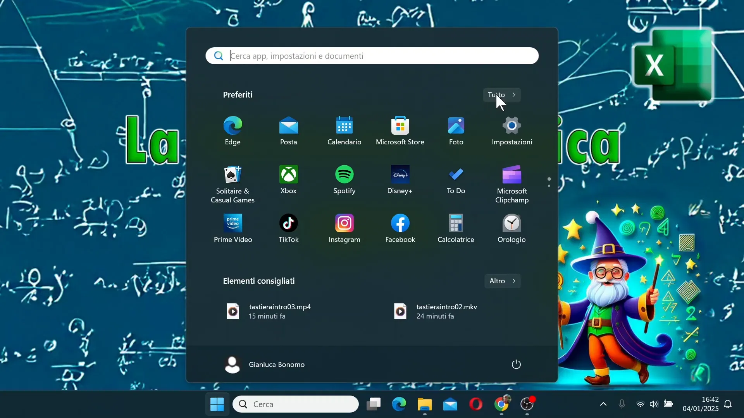Show hidden tray icons chevron

(603, 404)
